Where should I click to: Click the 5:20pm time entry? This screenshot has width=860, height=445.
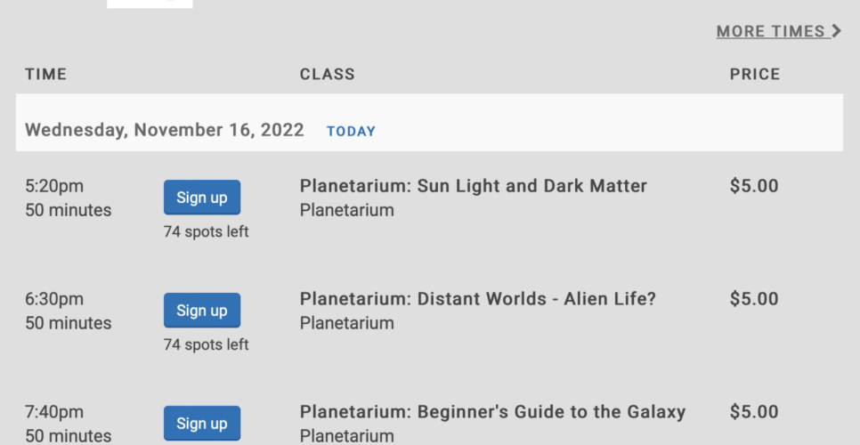pyautogui.click(x=54, y=186)
